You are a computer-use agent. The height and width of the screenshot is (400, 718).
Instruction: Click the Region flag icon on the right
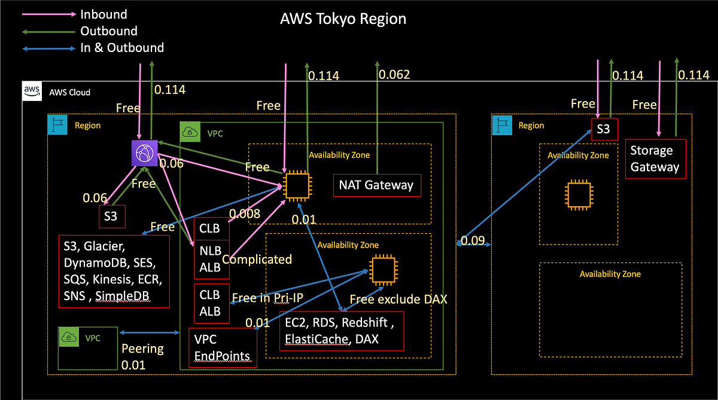click(x=502, y=126)
